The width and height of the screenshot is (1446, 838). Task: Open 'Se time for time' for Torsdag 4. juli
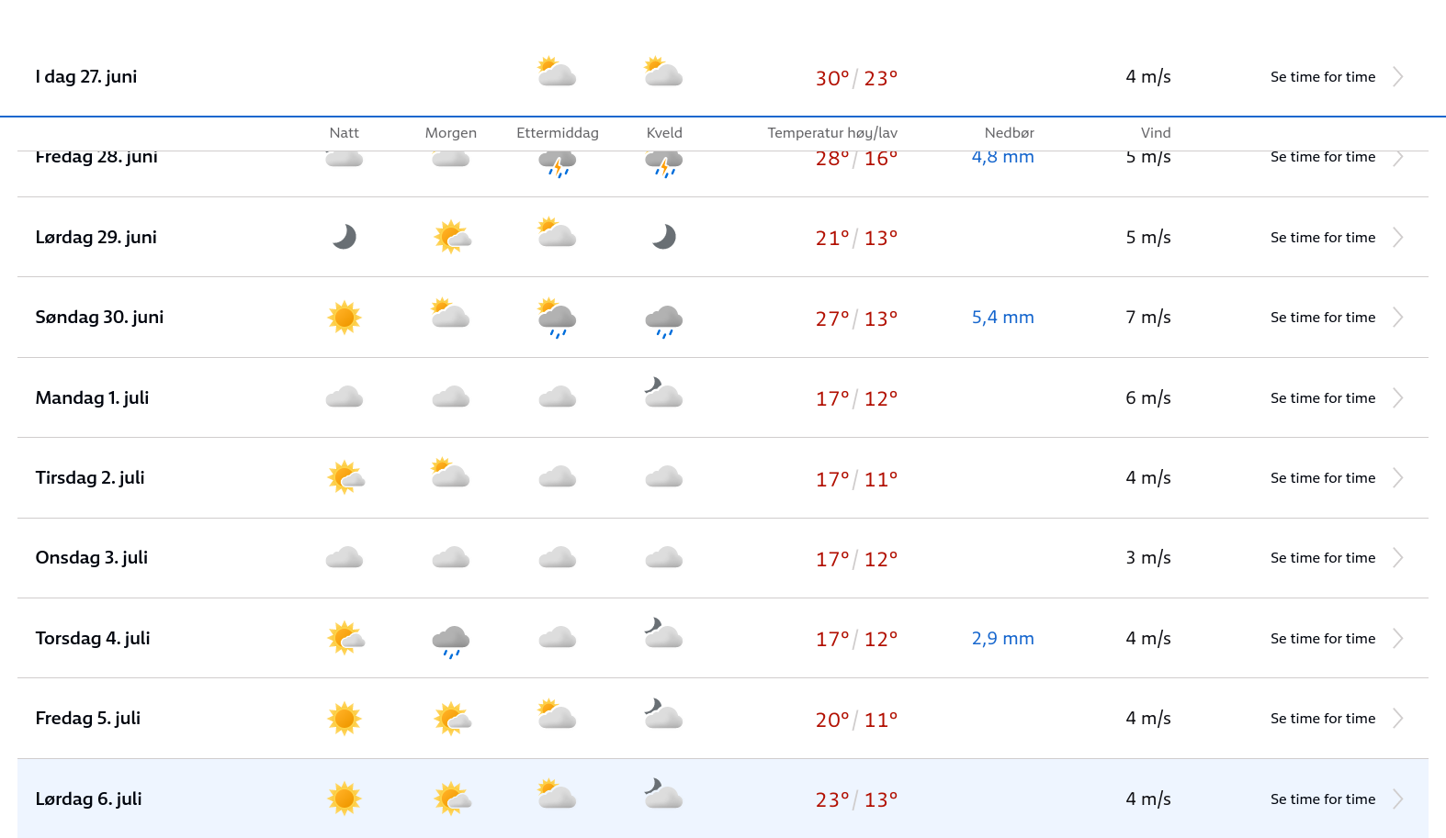(1323, 639)
